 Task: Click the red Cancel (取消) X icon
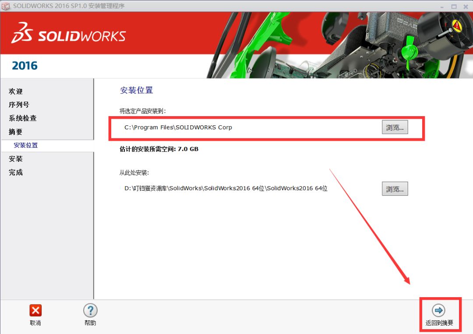click(x=35, y=310)
